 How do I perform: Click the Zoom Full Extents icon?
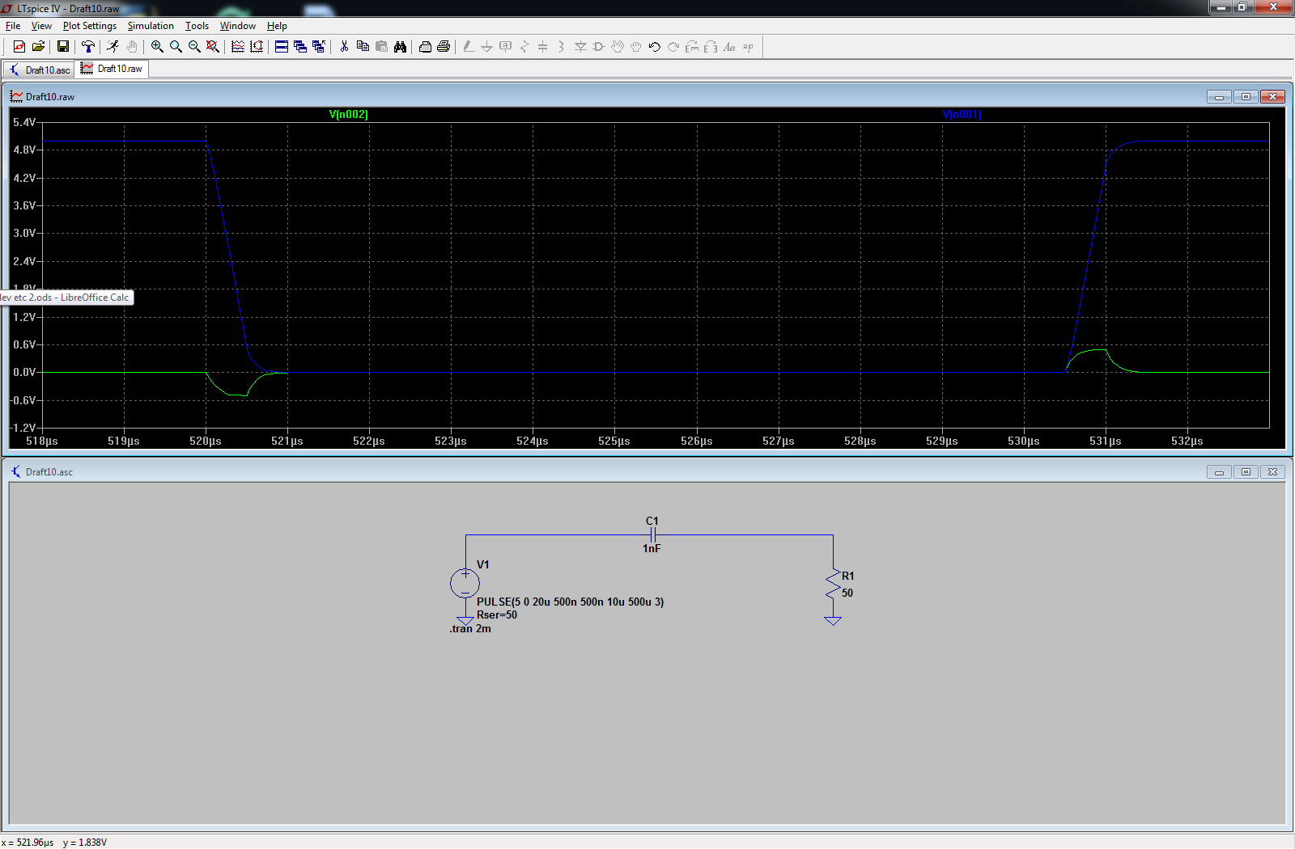pyautogui.click(x=213, y=47)
